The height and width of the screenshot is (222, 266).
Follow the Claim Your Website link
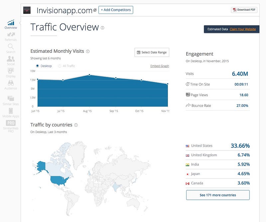[243, 29]
